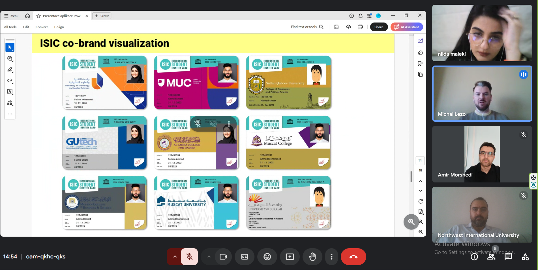Click the Create button in Acrobat
Screen dimensions: 538x270
click(x=102, y=16)
